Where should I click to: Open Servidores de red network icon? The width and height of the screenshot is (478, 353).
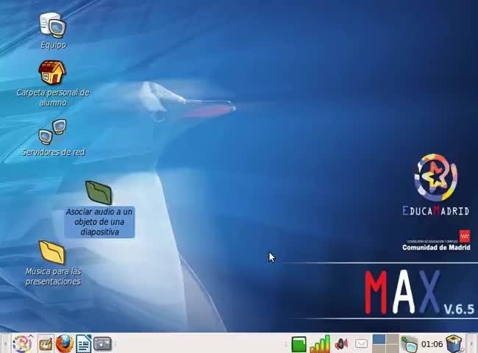pos(53,132)
